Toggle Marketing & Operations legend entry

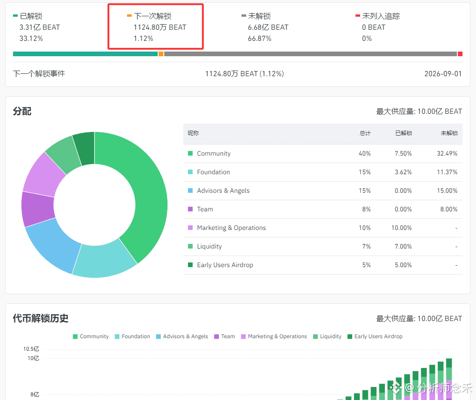click(274, 336)
